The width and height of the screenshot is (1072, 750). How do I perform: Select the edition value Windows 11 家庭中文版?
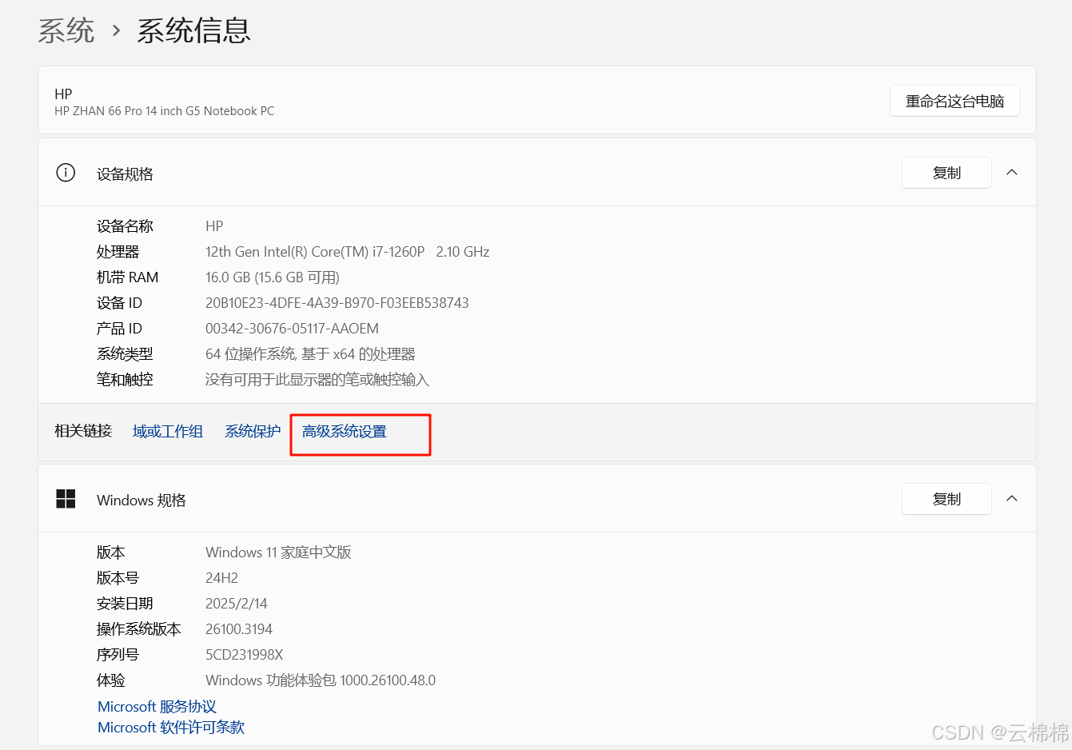278,553
